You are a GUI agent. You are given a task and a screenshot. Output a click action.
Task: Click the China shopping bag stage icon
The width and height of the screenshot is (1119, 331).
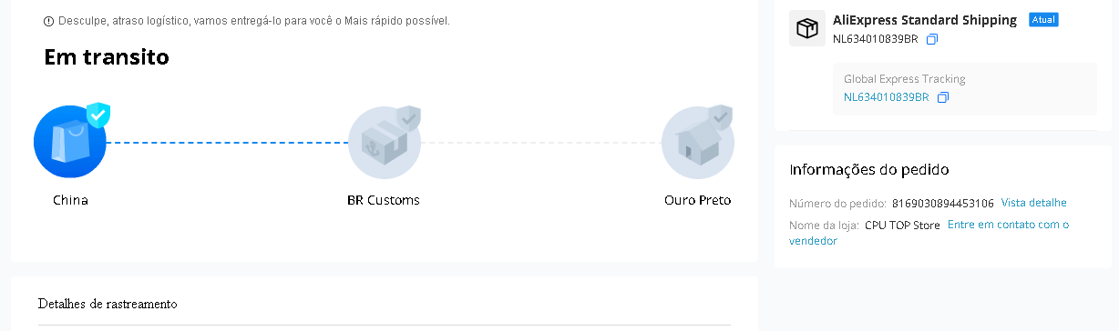pyautogui.click(x=70, y=142)
